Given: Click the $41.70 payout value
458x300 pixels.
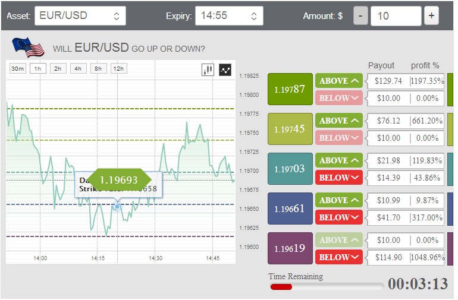Looking at the screenshot, I should (388, 217).
